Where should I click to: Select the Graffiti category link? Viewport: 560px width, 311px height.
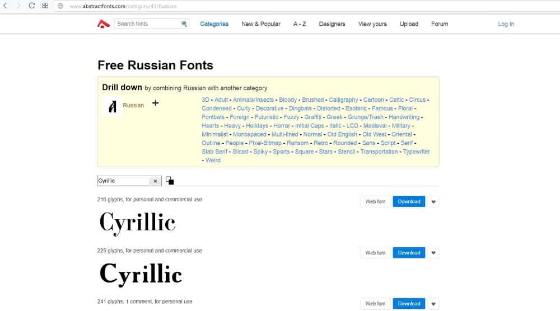(312, 117)
